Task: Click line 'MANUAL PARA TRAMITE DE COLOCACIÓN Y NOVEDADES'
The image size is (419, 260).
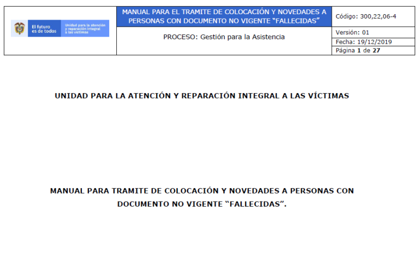Action: [202, 191]
